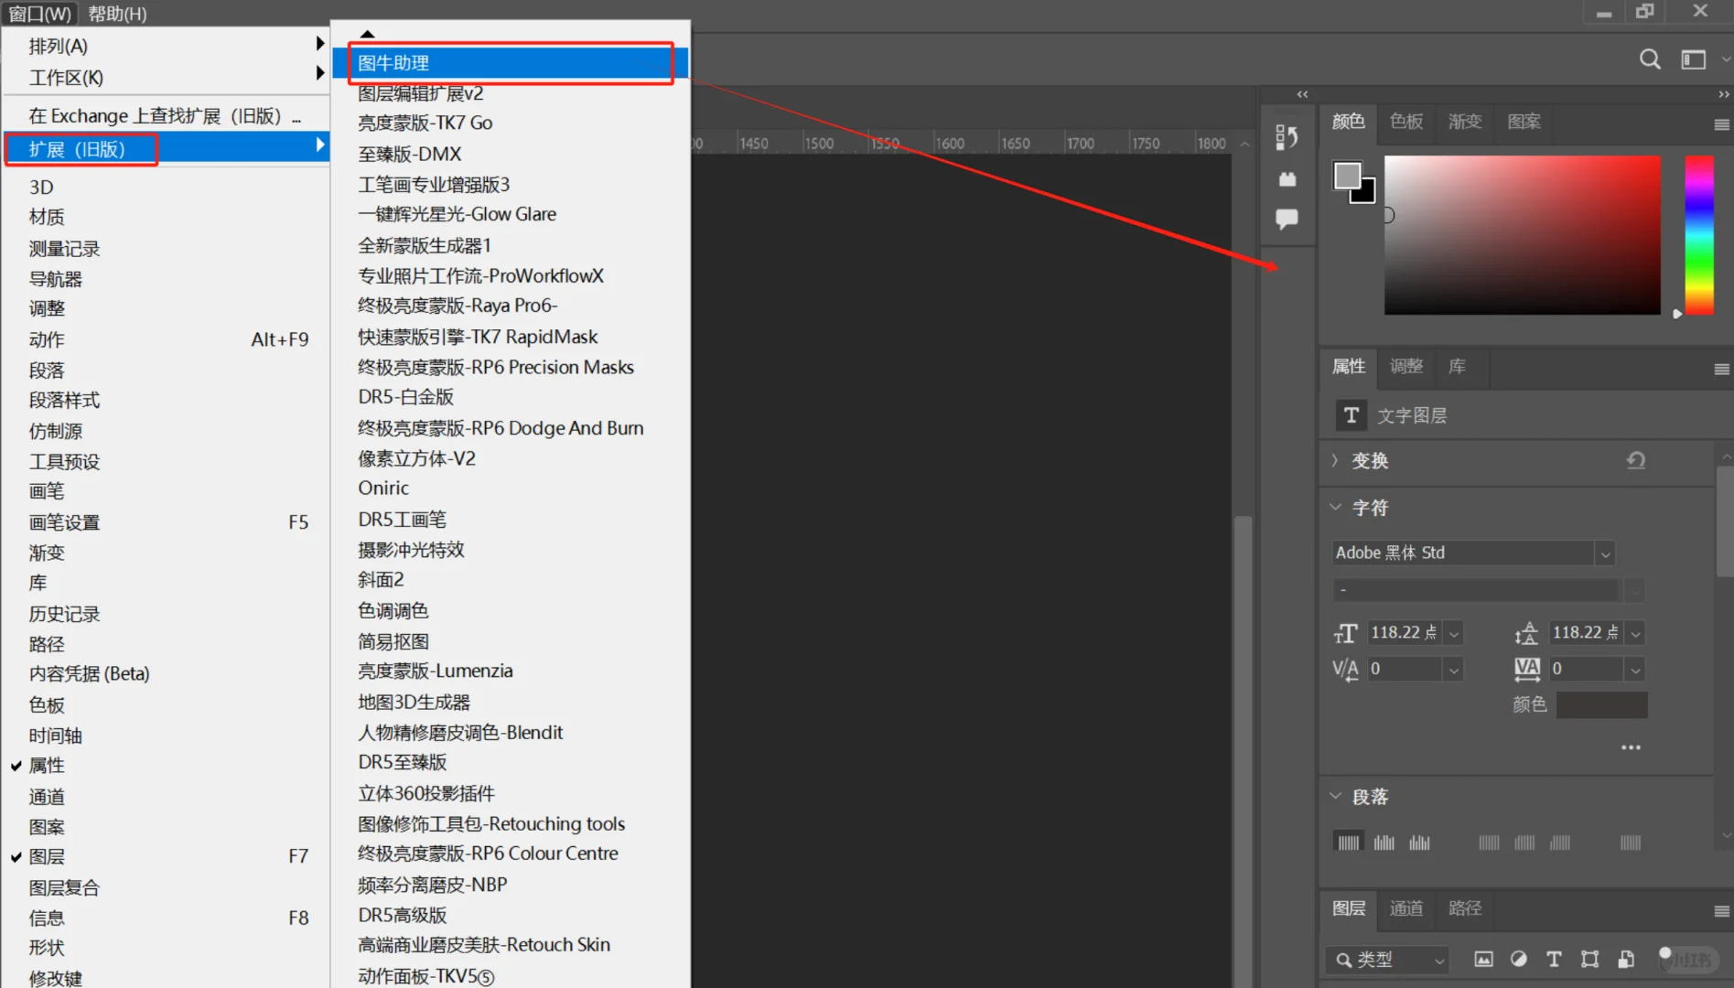Open the 调整 tab in Properties panel

tap(1406, 366)
